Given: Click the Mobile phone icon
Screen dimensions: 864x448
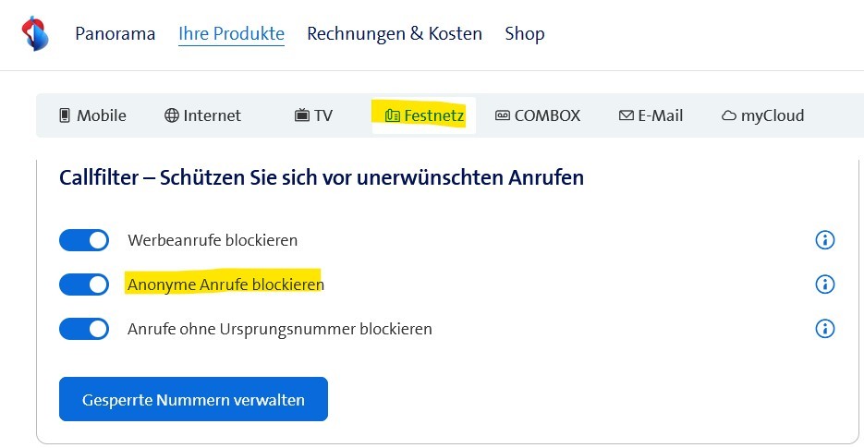Looking at the screenshot, I should (x=65, y=115).
